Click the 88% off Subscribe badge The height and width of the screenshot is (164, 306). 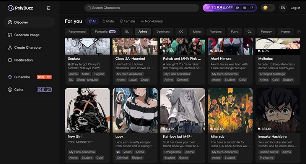point(44,77)
